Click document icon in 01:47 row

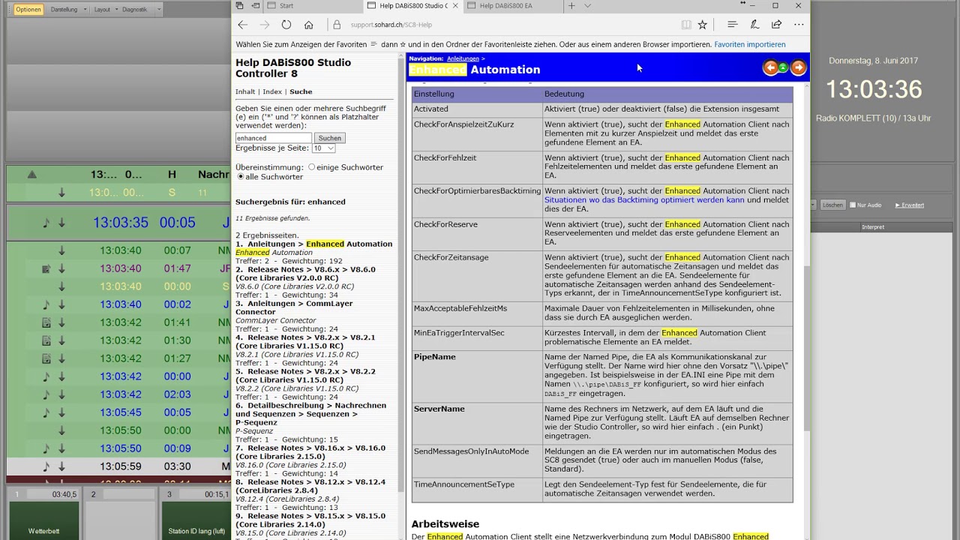46,268
